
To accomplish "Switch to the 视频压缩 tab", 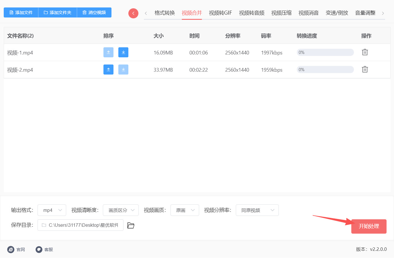I will (281, 13).
